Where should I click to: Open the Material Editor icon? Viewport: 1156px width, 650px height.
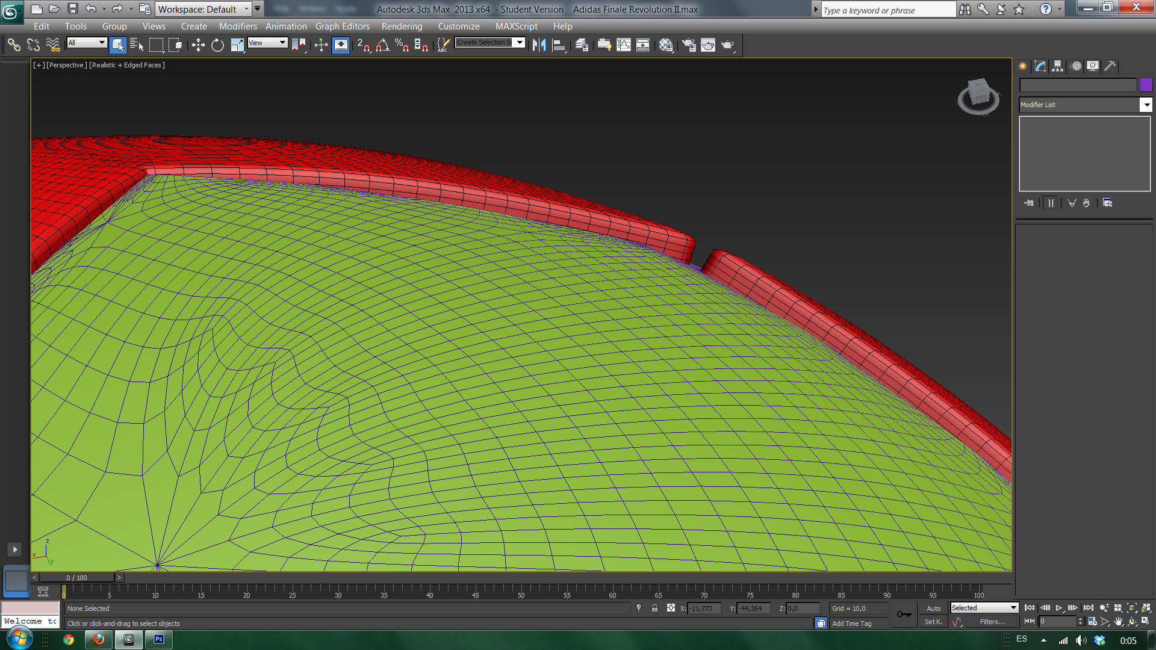[x=665, y=45]
